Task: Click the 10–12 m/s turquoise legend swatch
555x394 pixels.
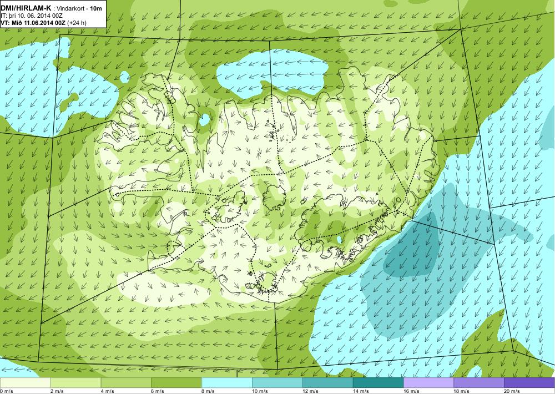Action: click(277, 383)
